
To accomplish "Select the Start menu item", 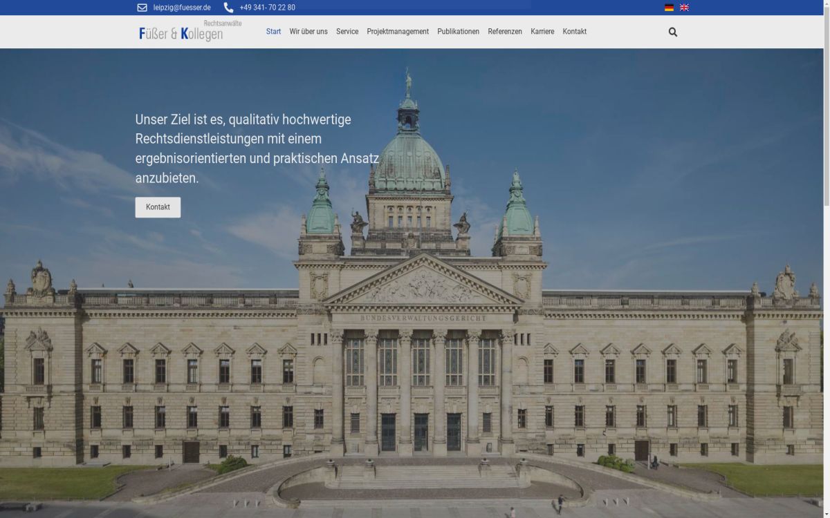I will pos(273,31).
